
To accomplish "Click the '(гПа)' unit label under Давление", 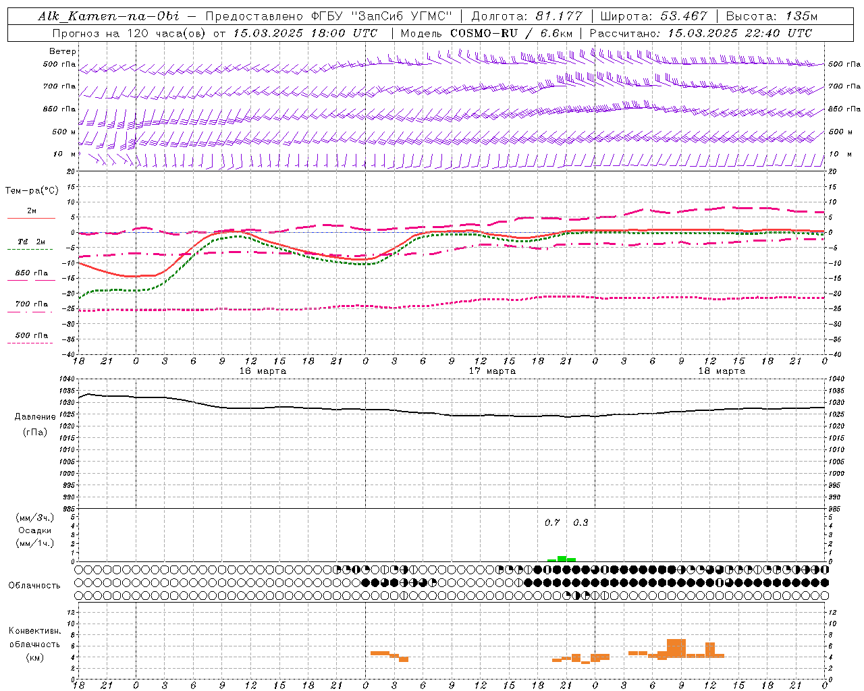I will click(35, 433).
